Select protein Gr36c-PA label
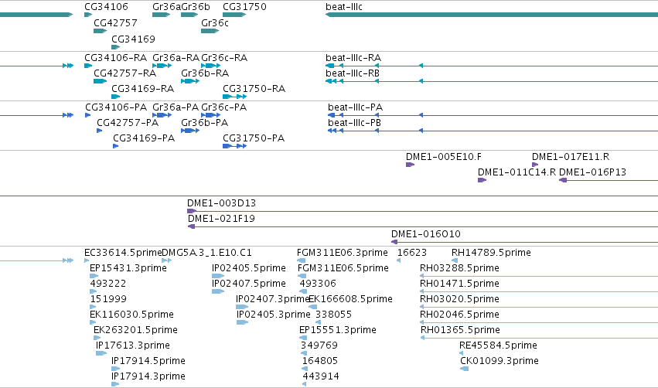The height and width of the screenshot is (388, 658). click(224, 107)
